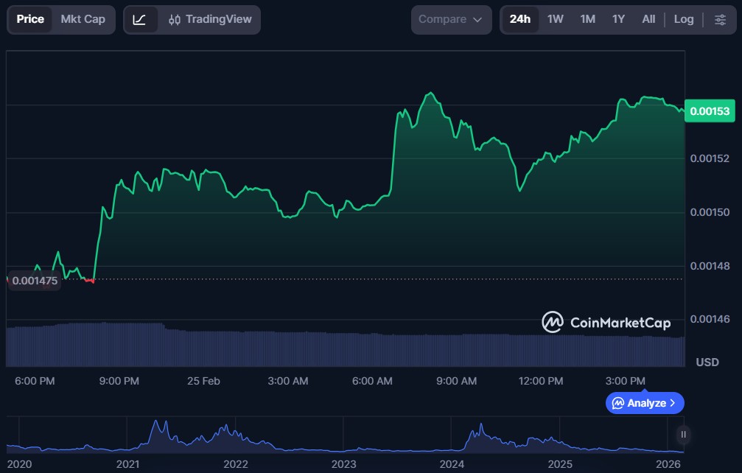Display All-time price range

pyautogui.click(x=648, y=19)
